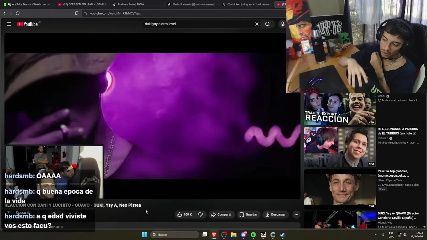Click the tray microphone status icon
This screenshot has width=427, height=240.
(x=383, y=235)
